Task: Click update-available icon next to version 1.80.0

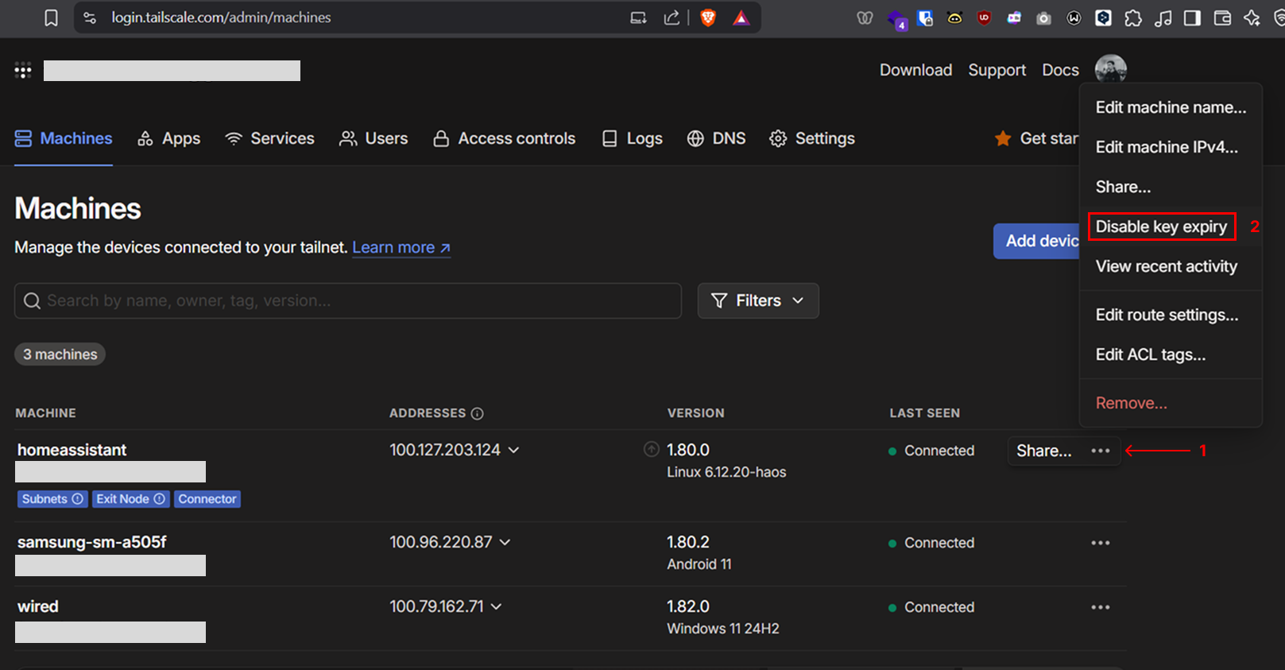Action: 651,450
